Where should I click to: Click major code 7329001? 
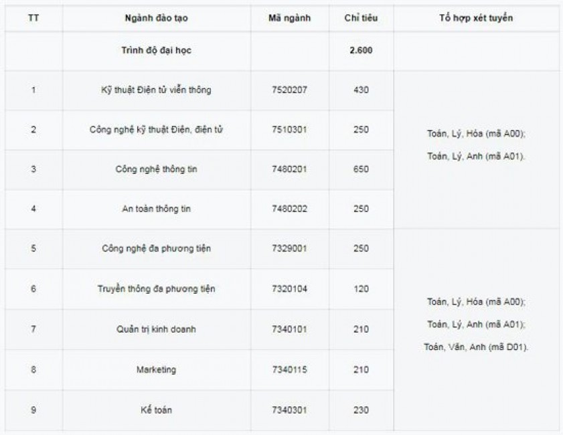tap(290, 248)
